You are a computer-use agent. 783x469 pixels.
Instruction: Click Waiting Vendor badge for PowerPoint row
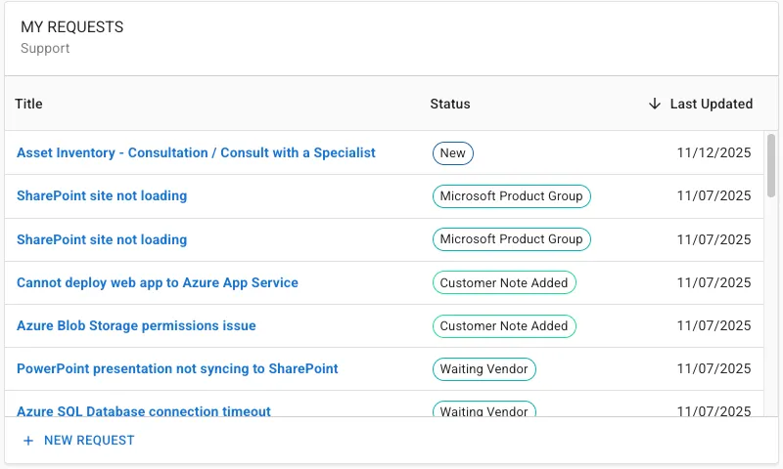coord(484,368)
